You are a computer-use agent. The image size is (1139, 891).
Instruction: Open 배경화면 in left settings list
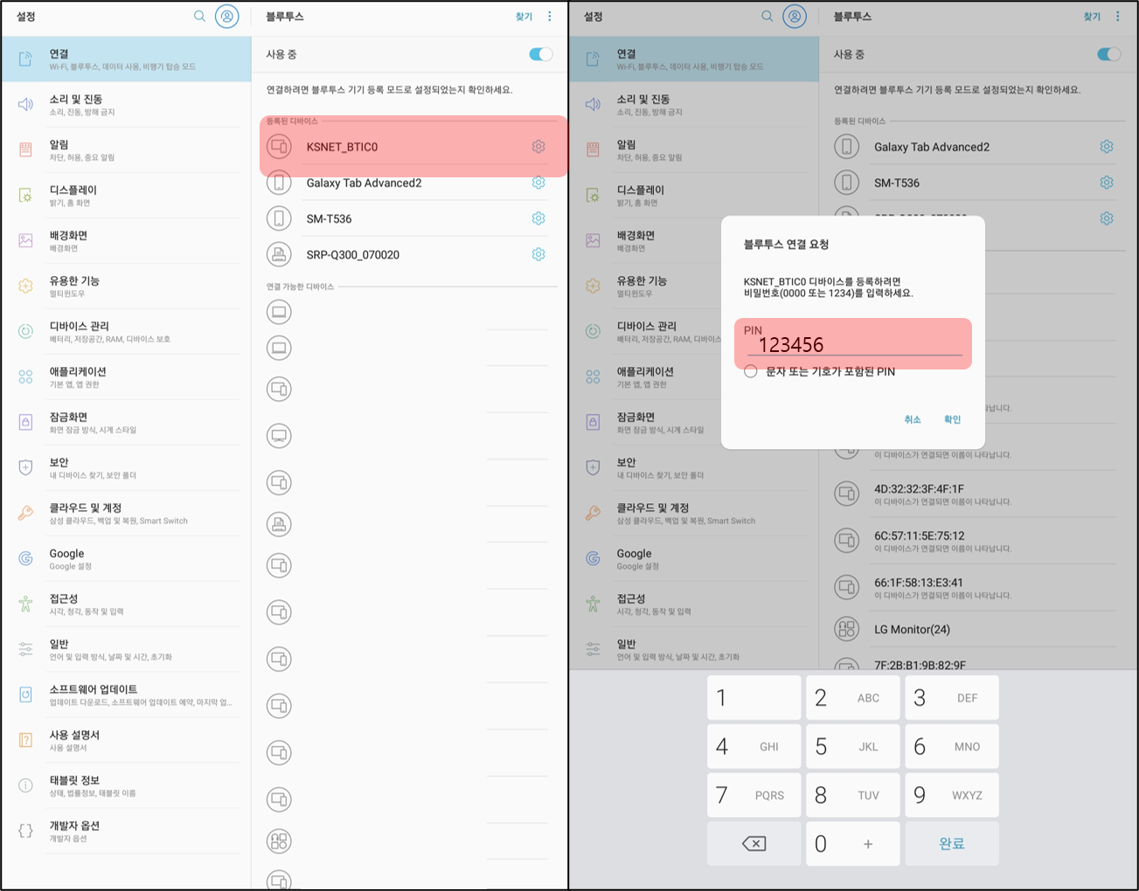(126, 241)
